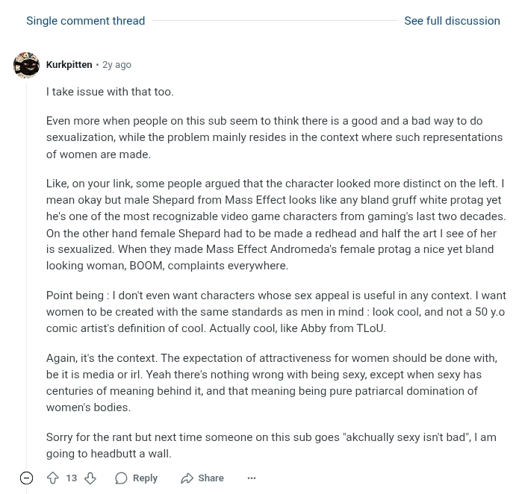Click the speech bubble reply icon
Screen dimensions: 525x494
coord(121,478)
